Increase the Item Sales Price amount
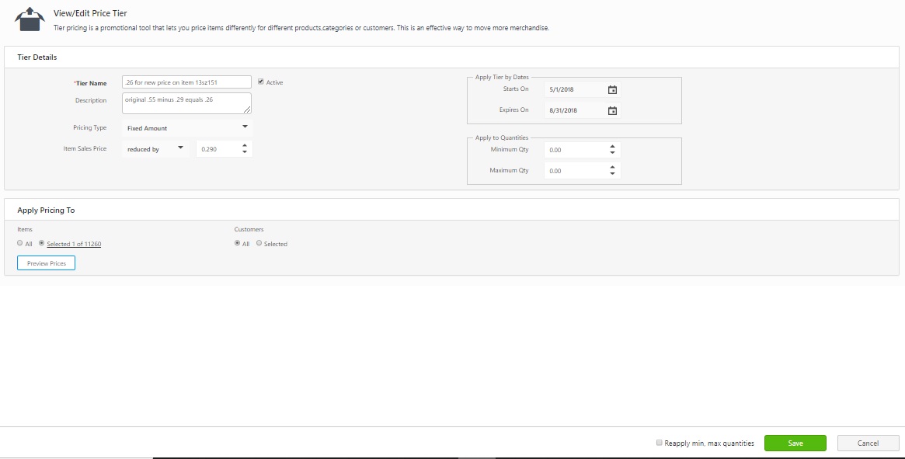This screenshot has height=459, width=905. click(245, 145)
